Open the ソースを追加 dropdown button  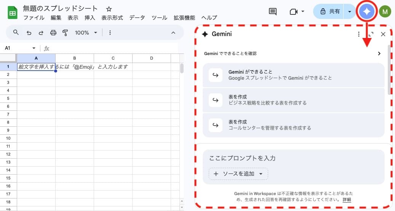pyautogui.click(x=238, y=173)
